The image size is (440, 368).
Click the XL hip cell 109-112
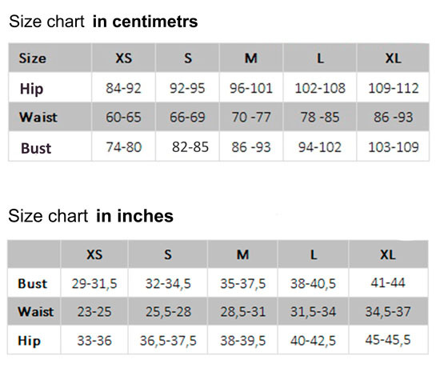(x=394, y=88)
